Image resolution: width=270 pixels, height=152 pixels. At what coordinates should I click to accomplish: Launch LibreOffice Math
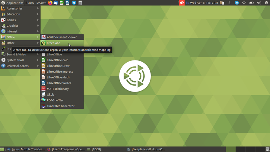pyautogui.click(x=62, y=77)
